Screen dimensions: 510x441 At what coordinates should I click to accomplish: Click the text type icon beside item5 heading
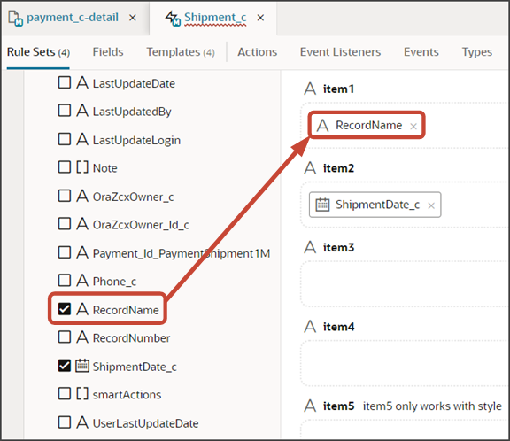[310, 406]
